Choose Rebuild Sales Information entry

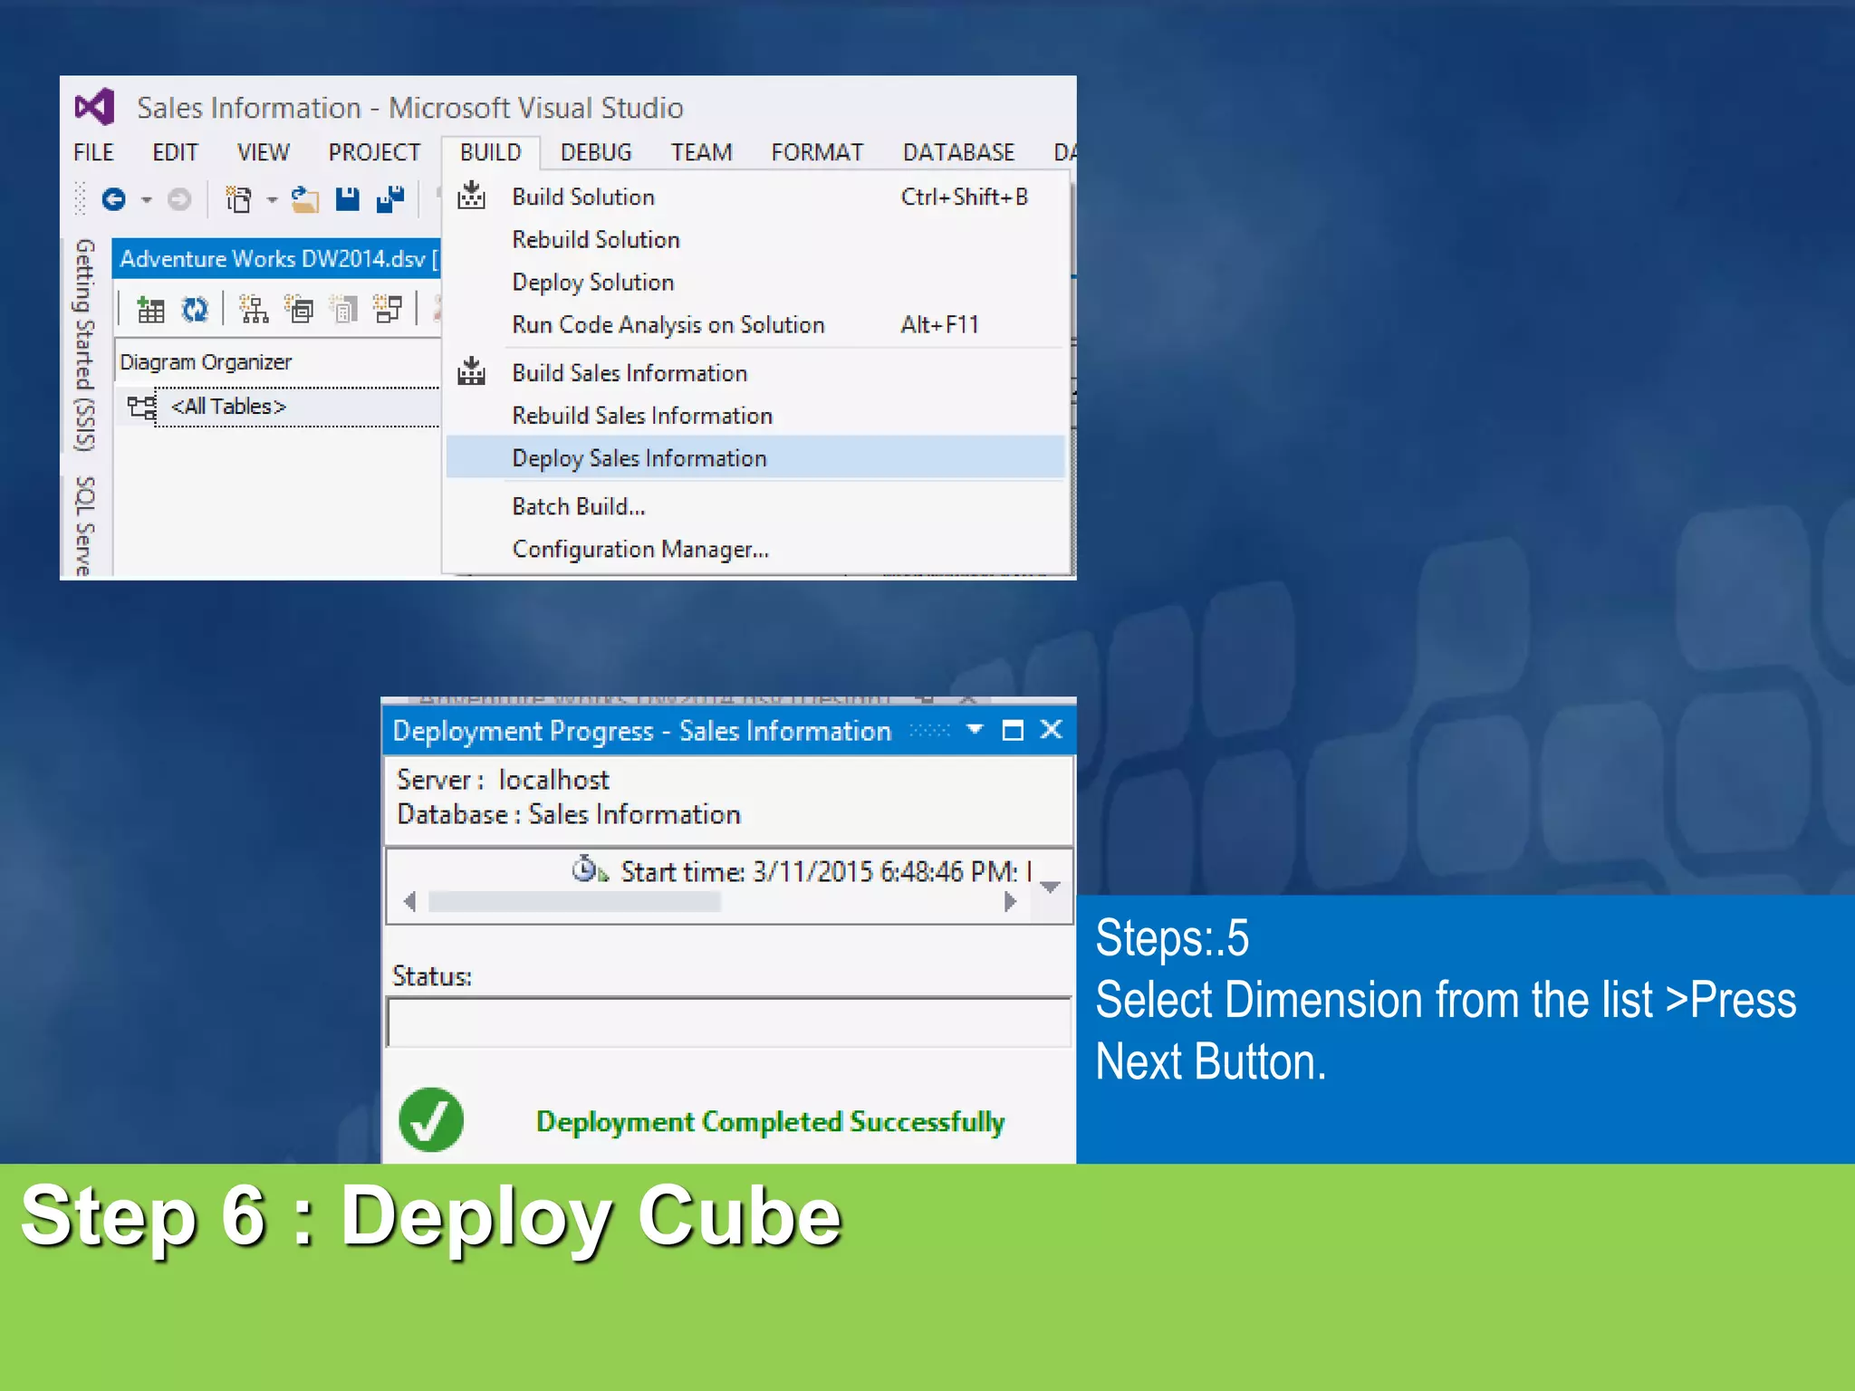click(754, 416)
